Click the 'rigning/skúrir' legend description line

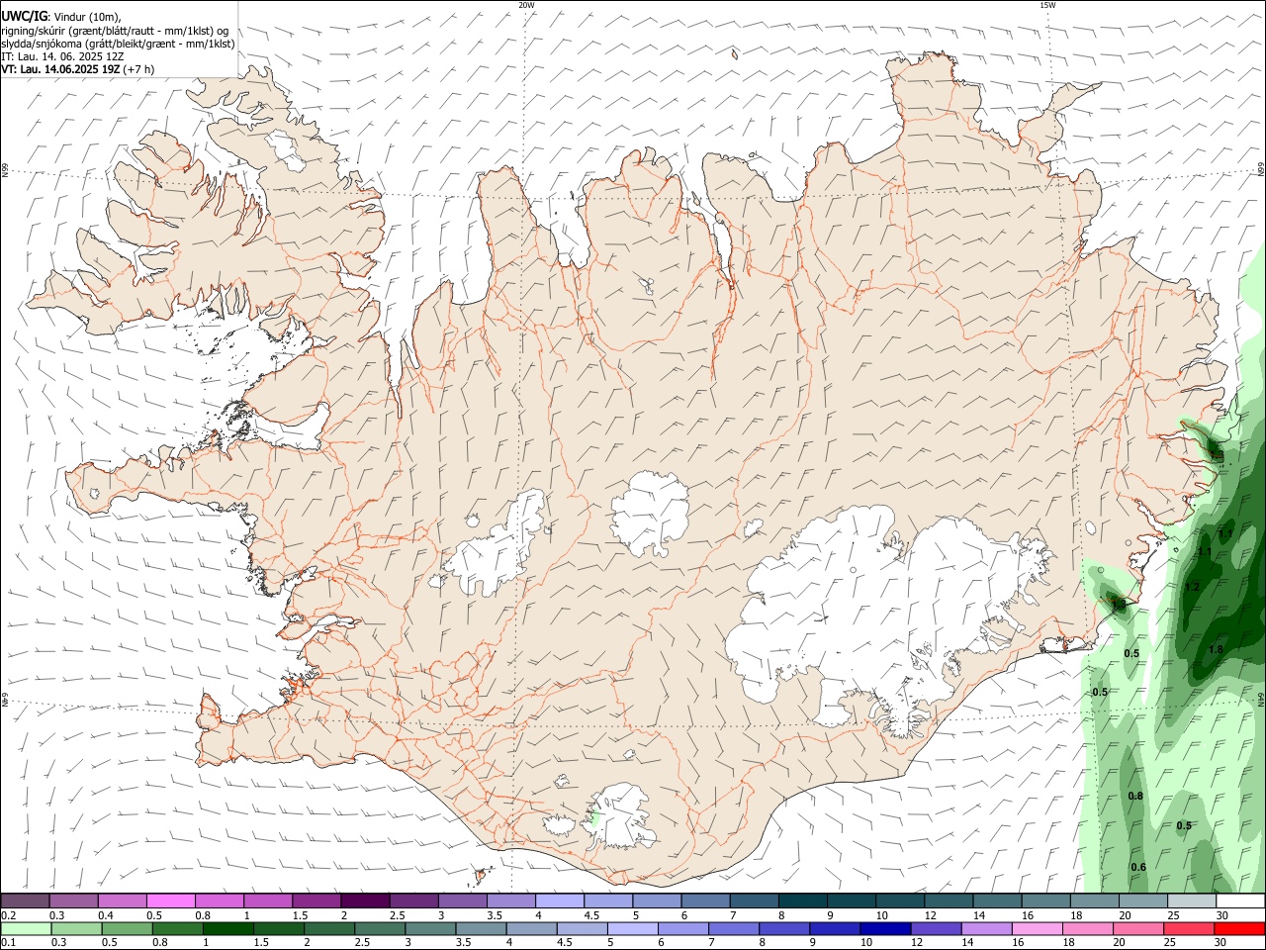pyautogui.click(x=115, y=31)
